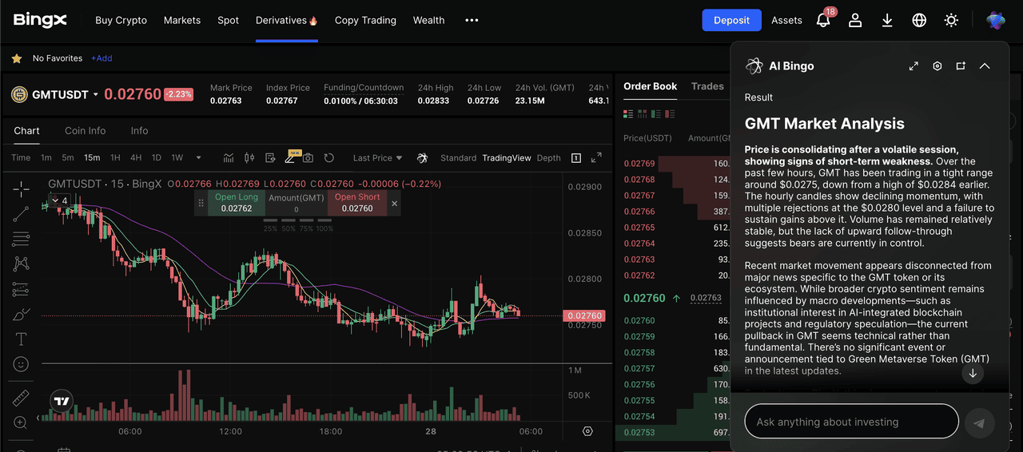This screenshot has width=1023, height=452.
Task: Collapse the AI Bingo panel
Action: point(985,66)
